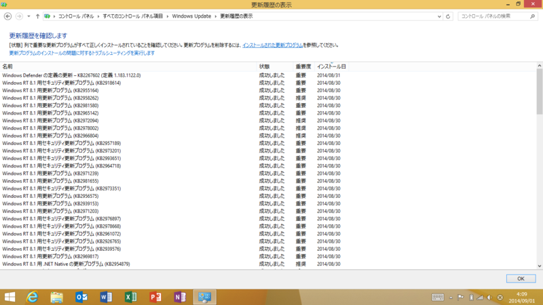This screenshot has height=305, width=543.
Task: Open the troubleshooting link for update installation
Action: point(81,54)
